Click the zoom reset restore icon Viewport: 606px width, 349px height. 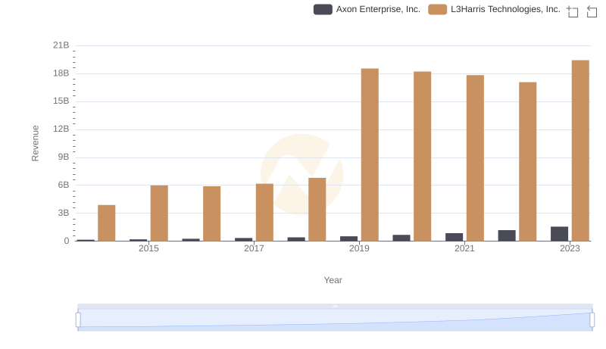tap(592, 11)
